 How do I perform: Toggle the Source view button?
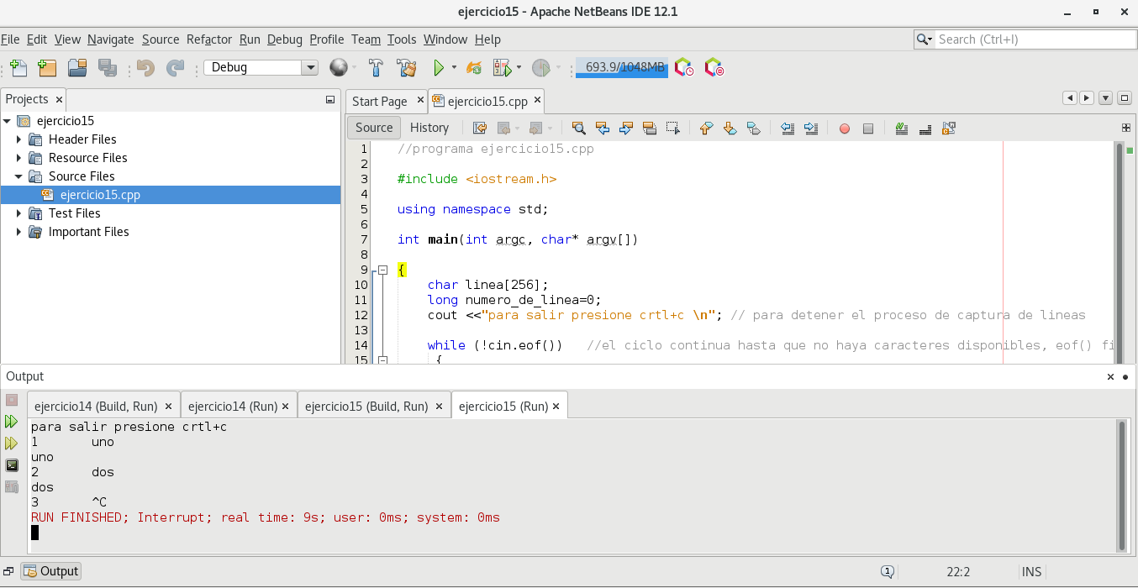coord(374,128)
